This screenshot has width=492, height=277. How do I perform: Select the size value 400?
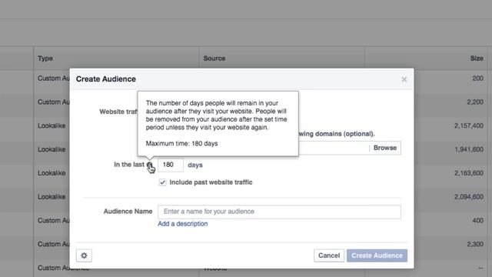478,221
